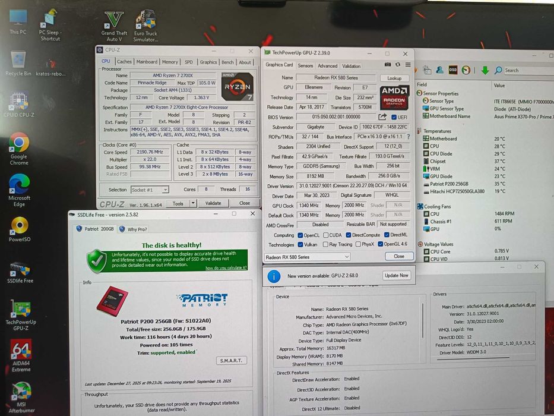Click the AIDA64 report clipboard toolbar icon
The height and width of the screenshot is (416, 554).
point(427,70)
